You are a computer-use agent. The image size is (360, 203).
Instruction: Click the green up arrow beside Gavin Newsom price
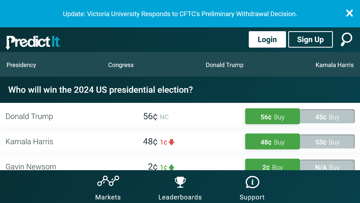coord(172,167)
